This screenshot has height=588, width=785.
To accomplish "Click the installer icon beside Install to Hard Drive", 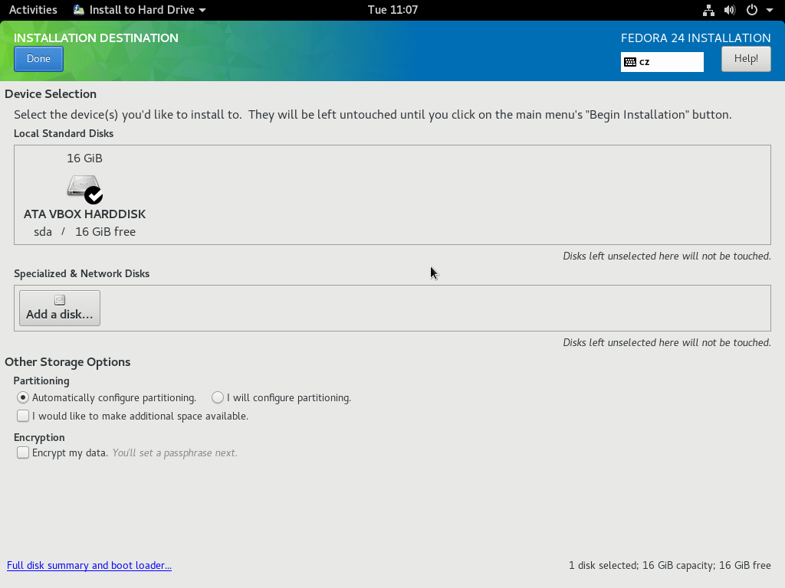I will click(79, 10).
